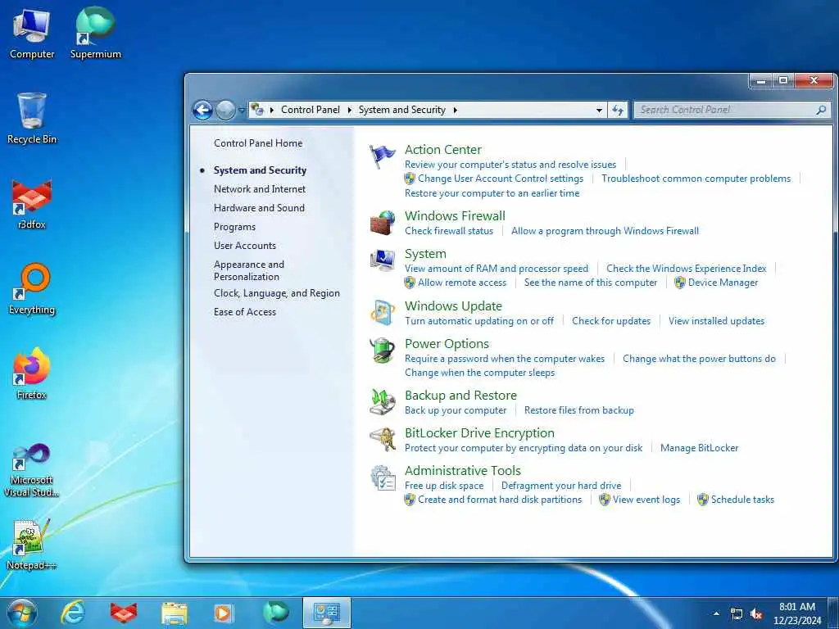Viewport: 839px width, 629px height.
Task: Select Programs in the sidebar
Action: [234, 227]
